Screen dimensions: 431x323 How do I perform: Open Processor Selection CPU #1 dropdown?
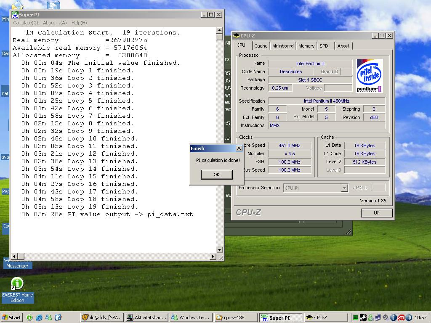tap(316, 188)
